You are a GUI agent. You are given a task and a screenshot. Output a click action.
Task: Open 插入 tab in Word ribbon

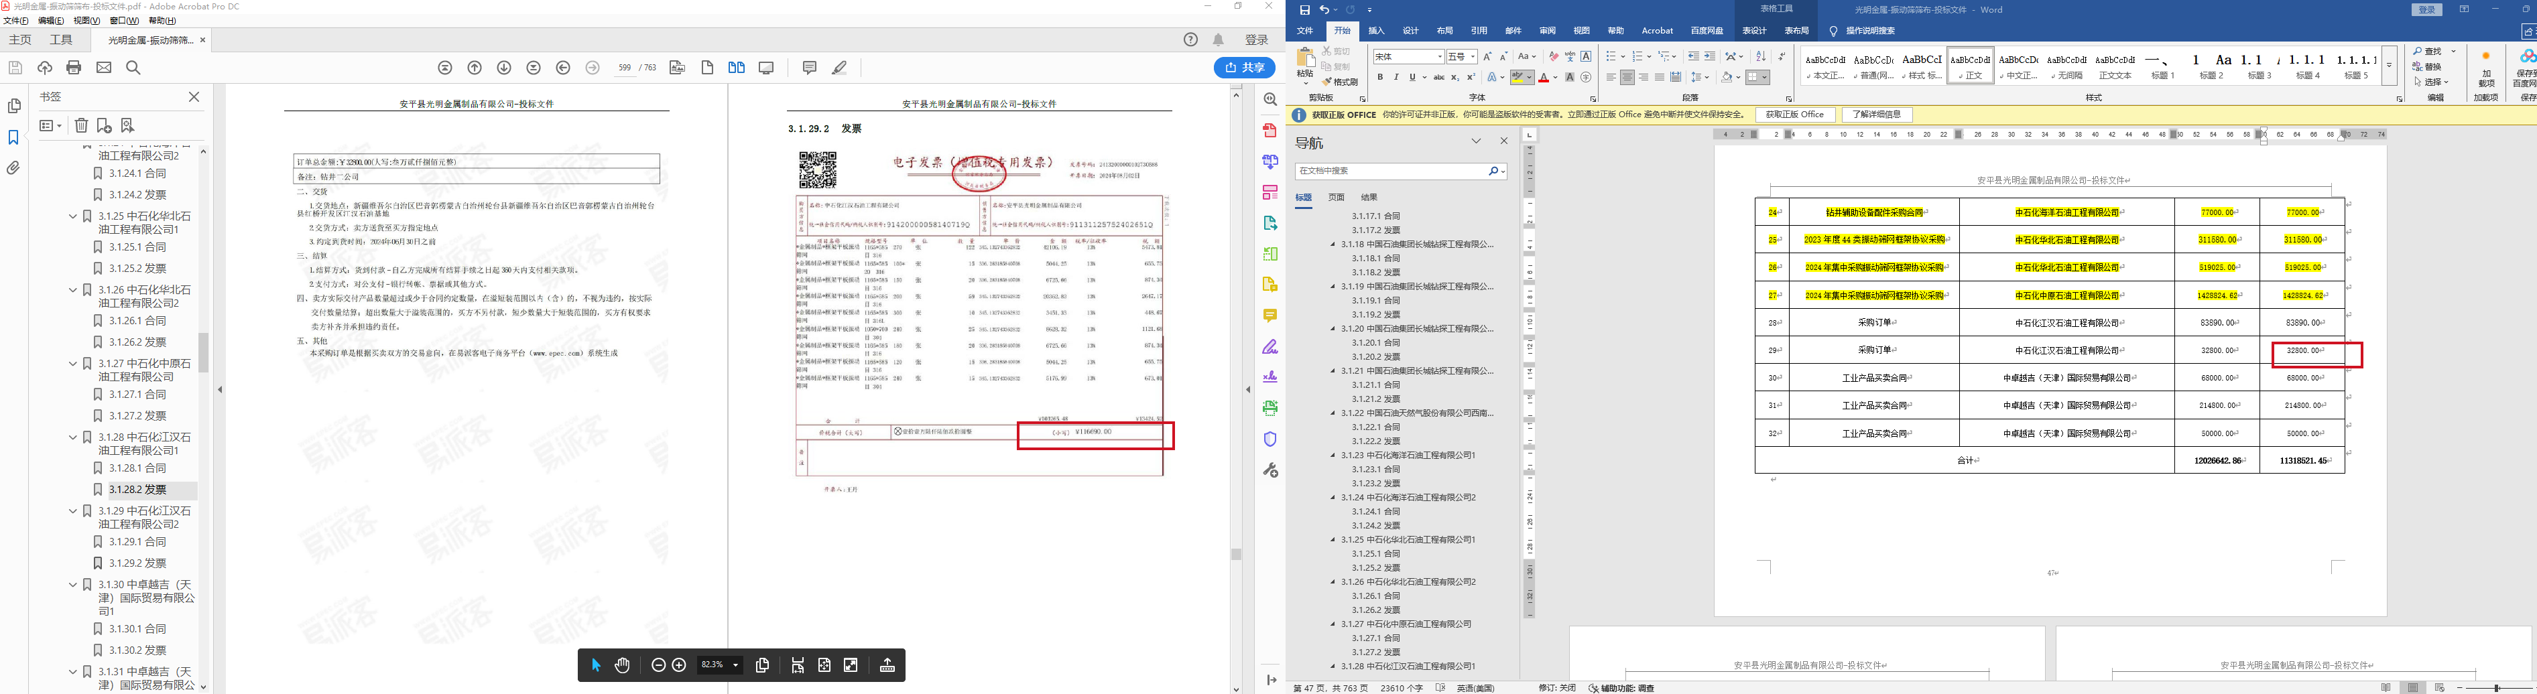pos(1376,31)
